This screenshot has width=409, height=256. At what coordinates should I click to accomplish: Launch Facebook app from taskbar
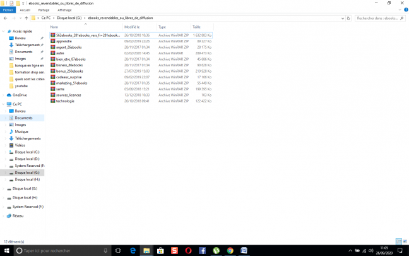coord(203,250)
